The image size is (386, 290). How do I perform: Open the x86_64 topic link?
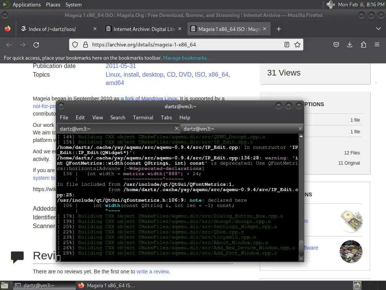pyautogui.click(x=218, y=74)
